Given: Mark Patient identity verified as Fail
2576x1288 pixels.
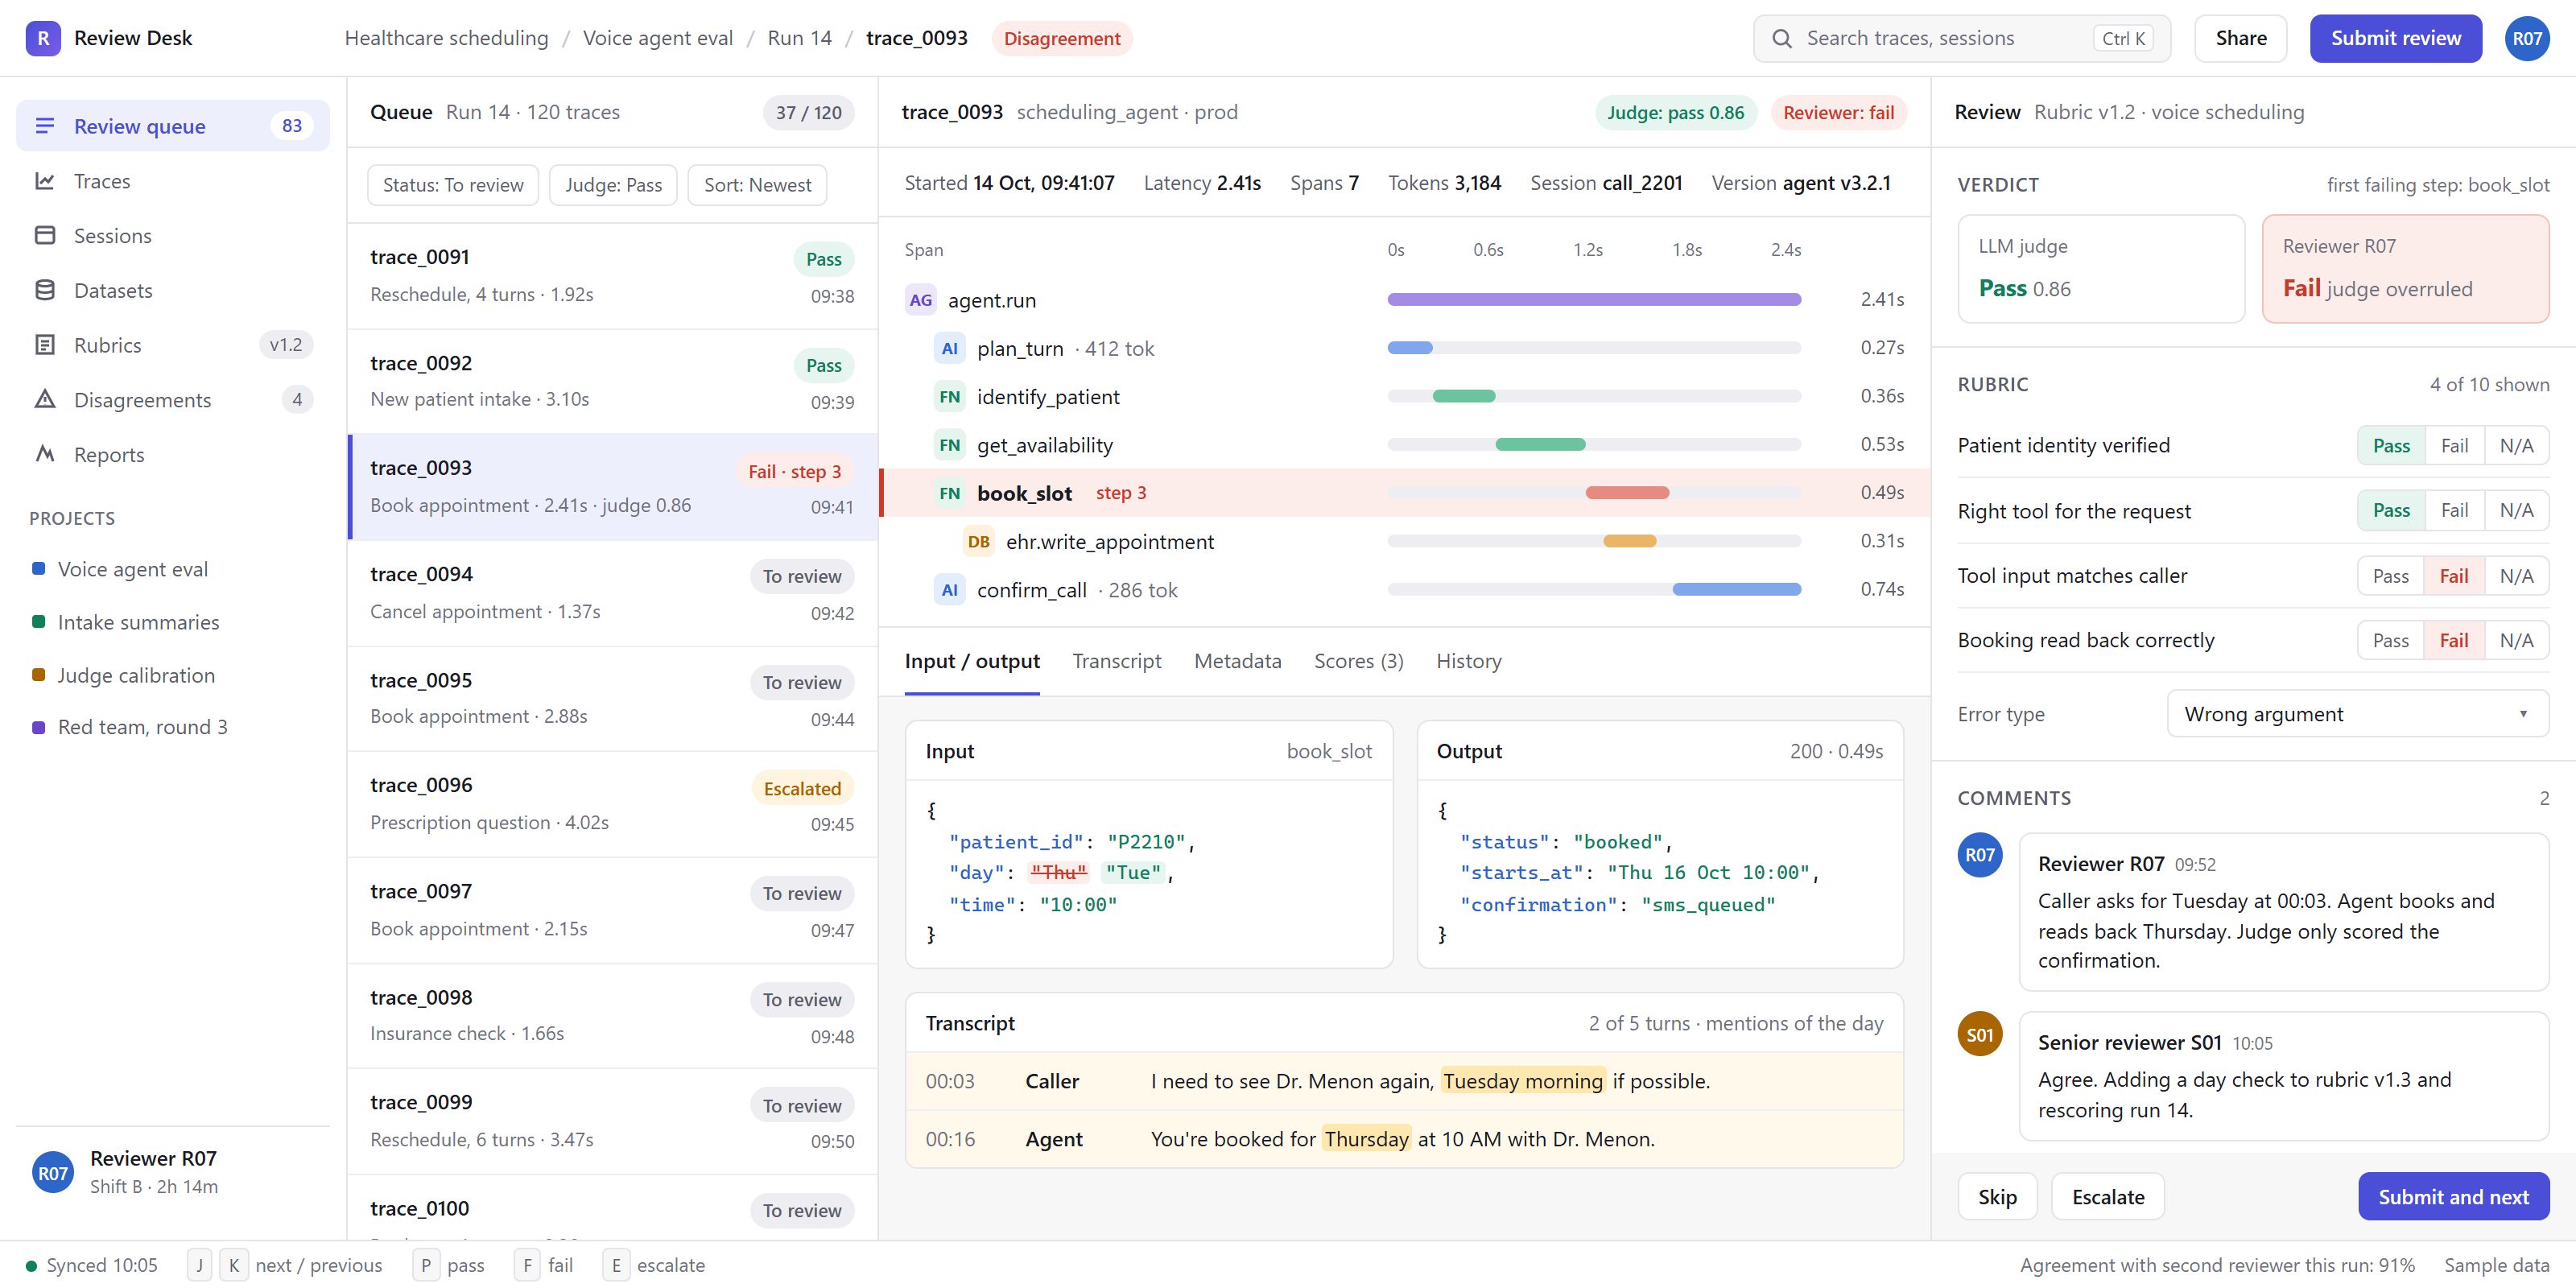Looking at the screenshot, I should click(x=2454, y=446).
